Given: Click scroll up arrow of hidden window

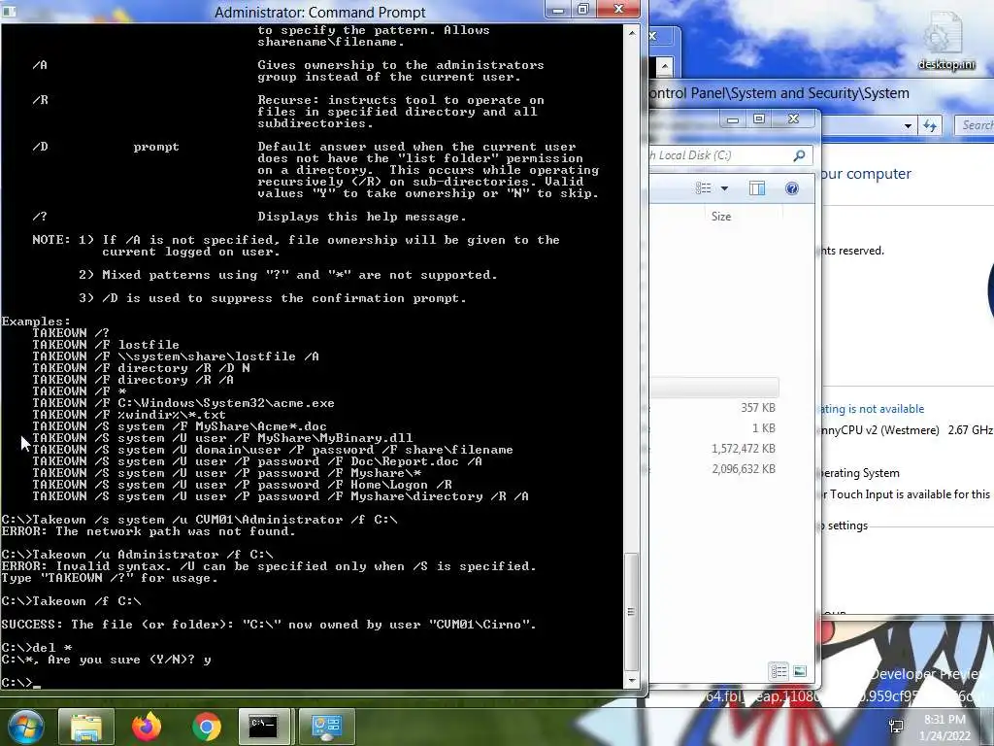Looking at the screenshot, I should tap(664, 65).
